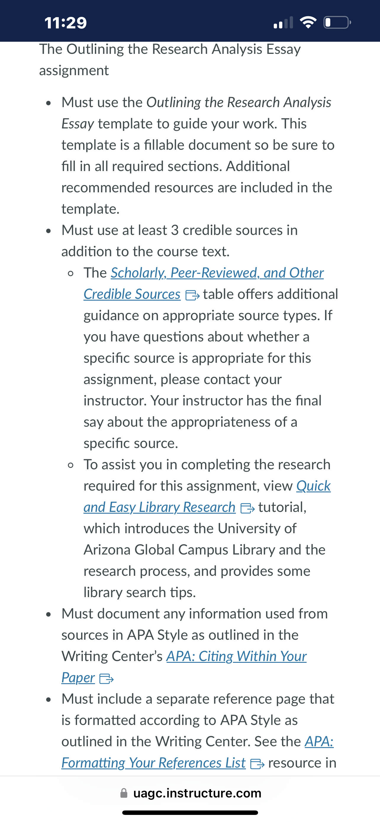Click external link icon after Credible Sources
This screenshot has height=822, width=380.
(192, 295)
